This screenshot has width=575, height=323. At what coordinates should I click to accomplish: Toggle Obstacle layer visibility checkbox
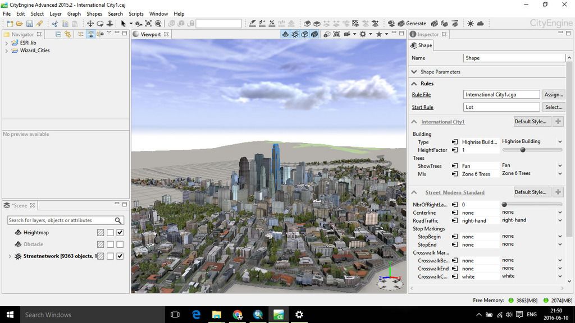pyautogui.click(x=120, y=244)
